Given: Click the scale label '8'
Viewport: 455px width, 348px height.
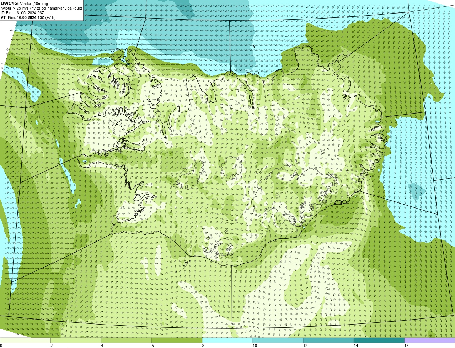Looking at the screenshot, I should 203,346.
